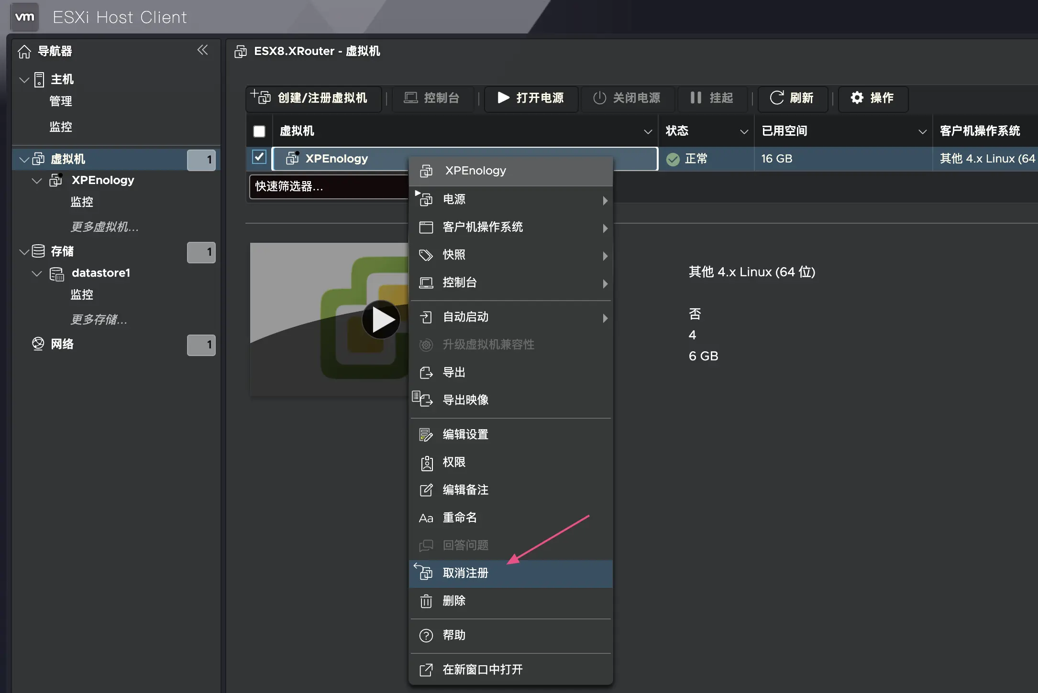Collapse the XPEnology tree node in navigator

tap(36, 181)
